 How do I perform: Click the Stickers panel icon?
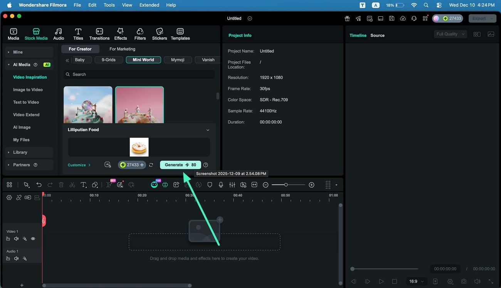tap(159, 34)
